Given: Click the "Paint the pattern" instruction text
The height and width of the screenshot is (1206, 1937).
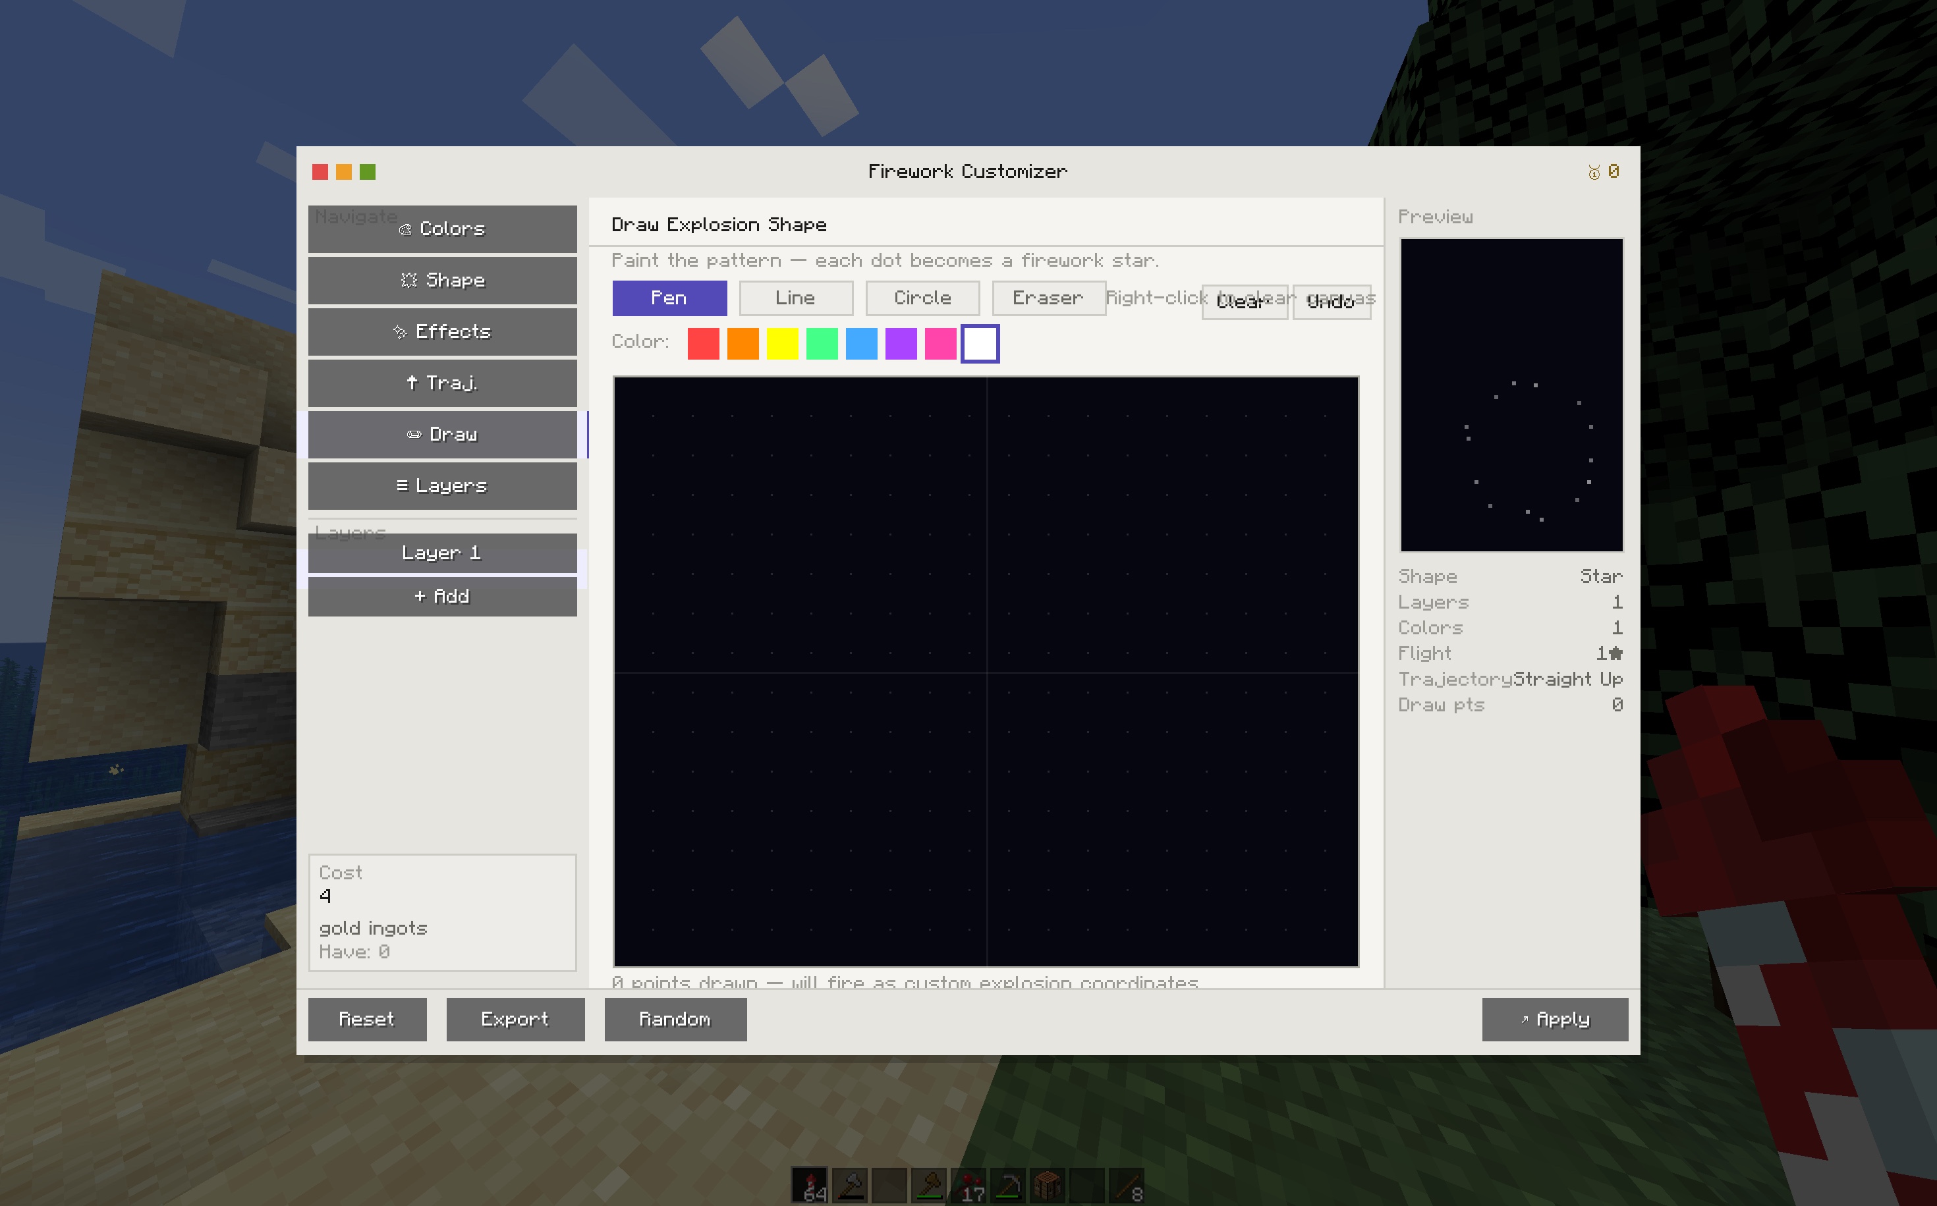Looking at the screenshot, I should click(885, 261).
